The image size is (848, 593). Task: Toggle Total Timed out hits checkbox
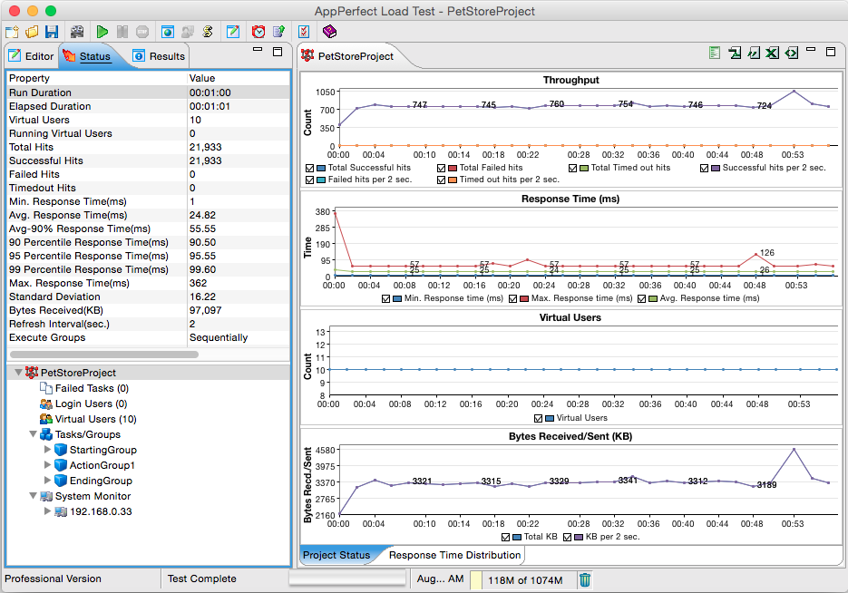click(x=572, y=168)
